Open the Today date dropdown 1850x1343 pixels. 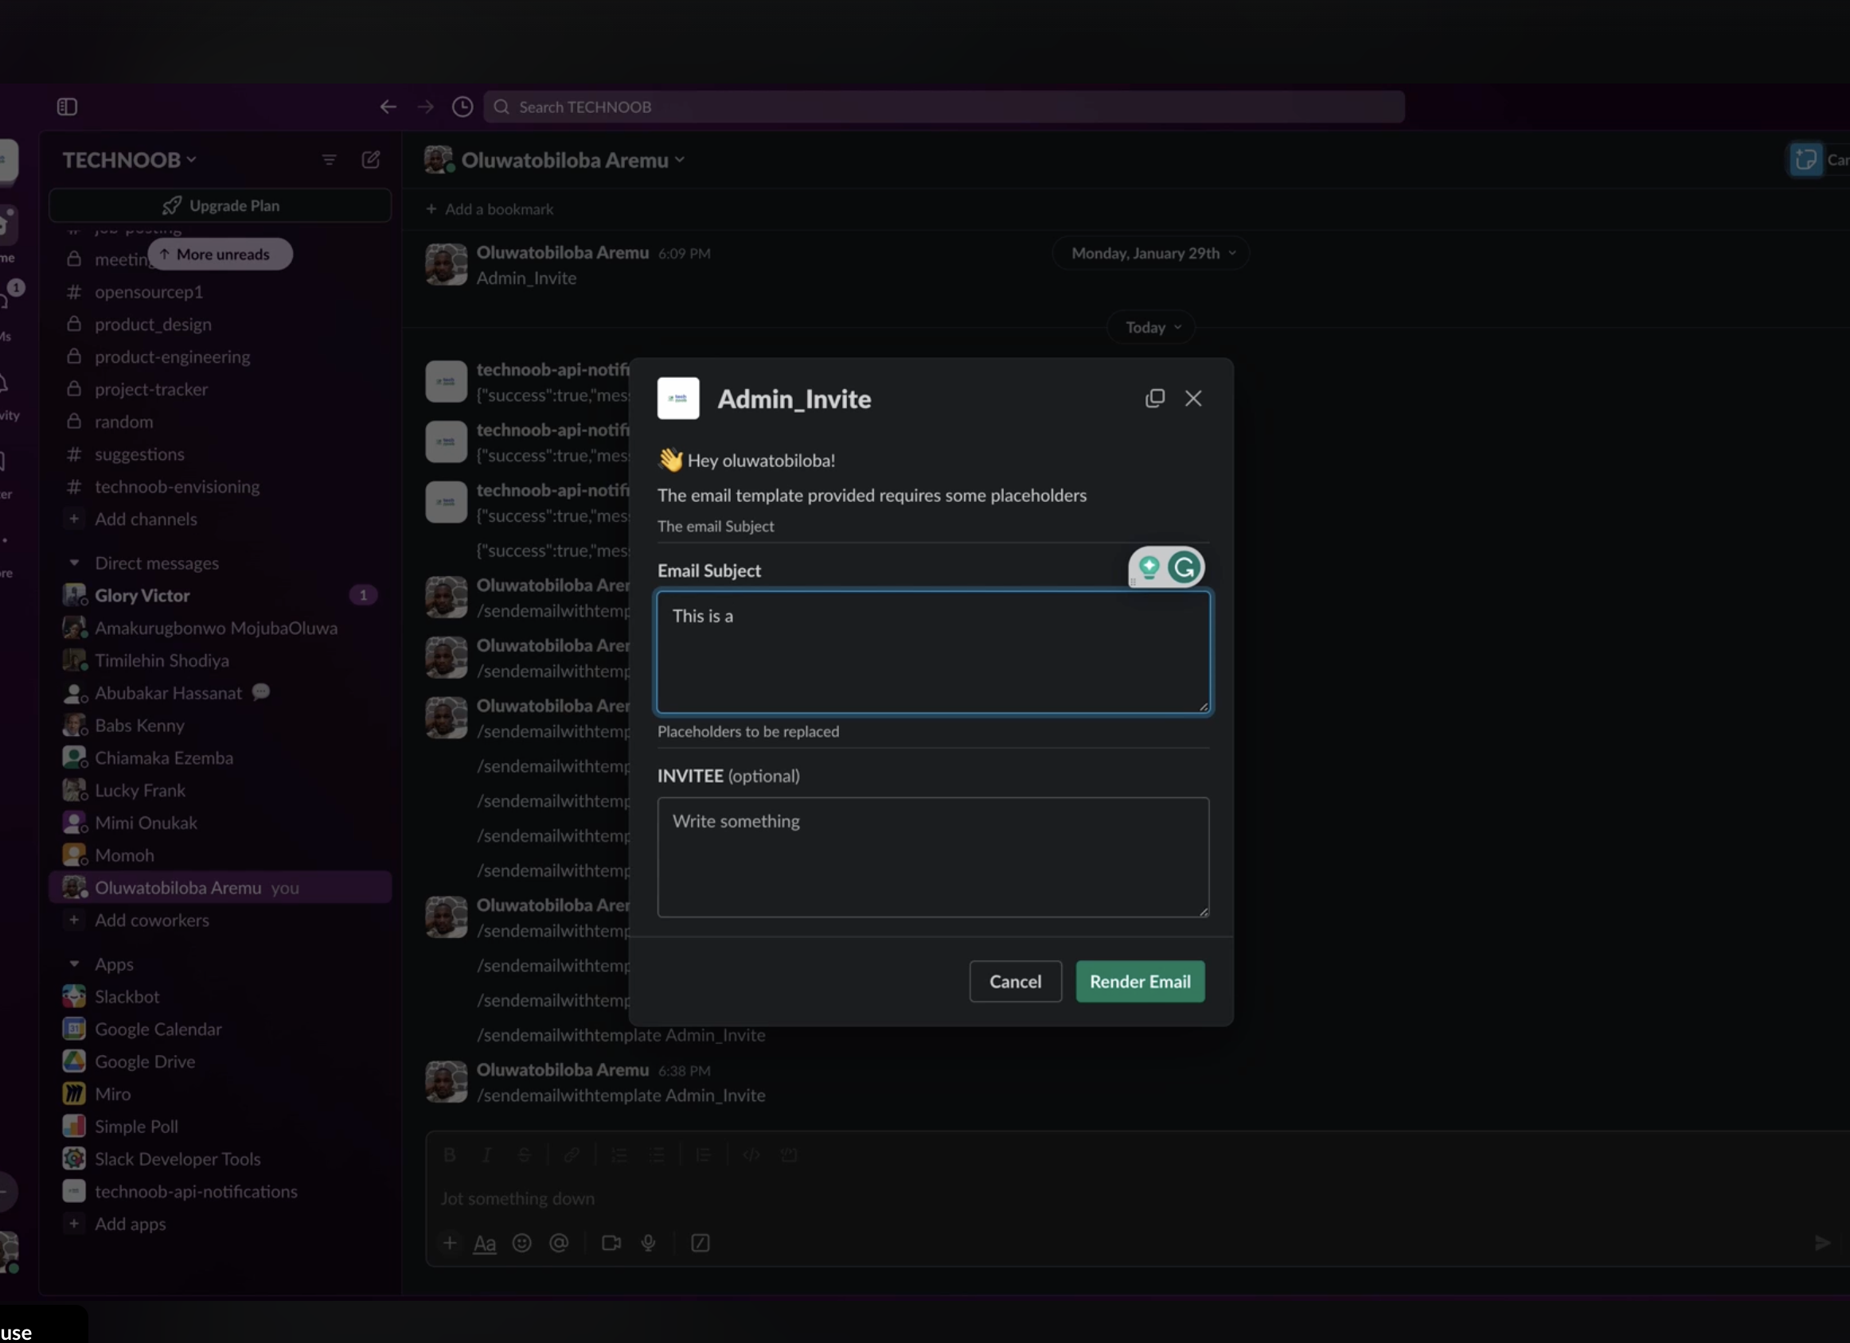[1152, 327]
